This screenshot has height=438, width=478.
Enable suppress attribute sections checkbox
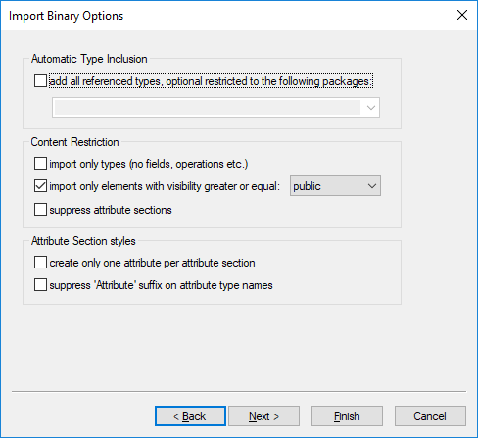(x=40, y=210)
